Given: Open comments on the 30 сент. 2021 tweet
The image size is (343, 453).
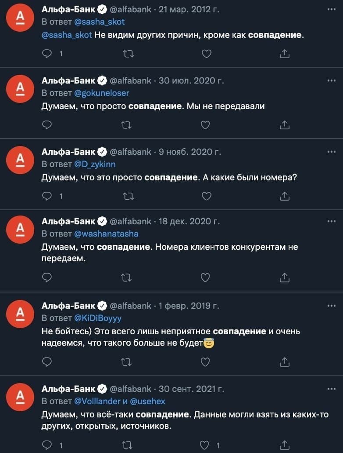Looking at the screenshot, I should tap(47, 445).
